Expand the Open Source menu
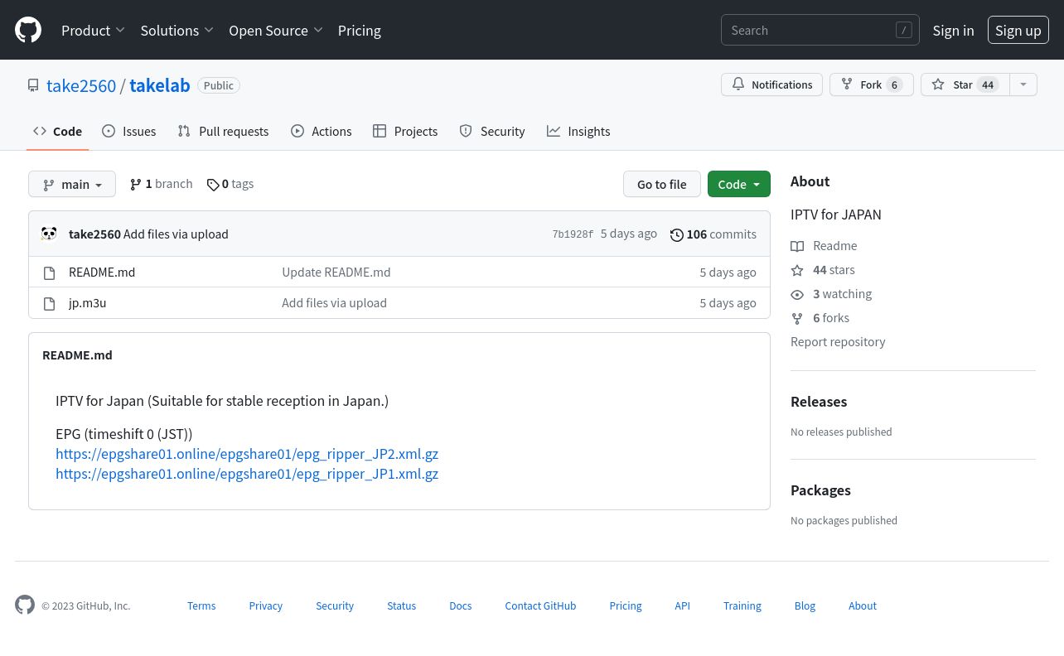The height and width of the screenshot is (656, 1064). [276, 31]
